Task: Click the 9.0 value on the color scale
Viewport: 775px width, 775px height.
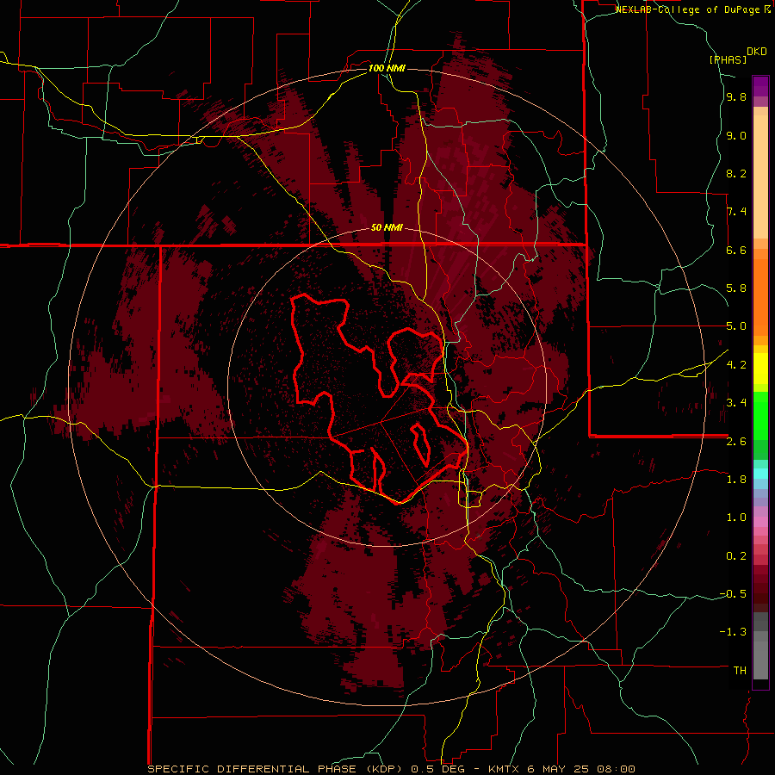Action: click(736, 135)
